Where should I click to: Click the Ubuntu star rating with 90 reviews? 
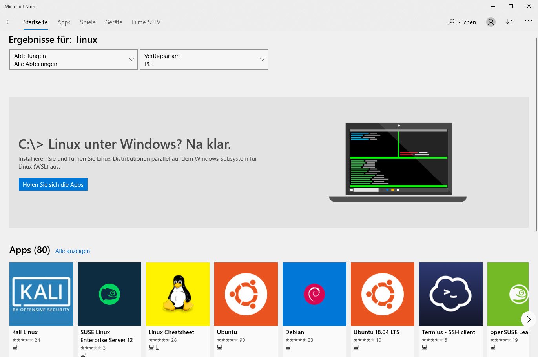point(228,340)
